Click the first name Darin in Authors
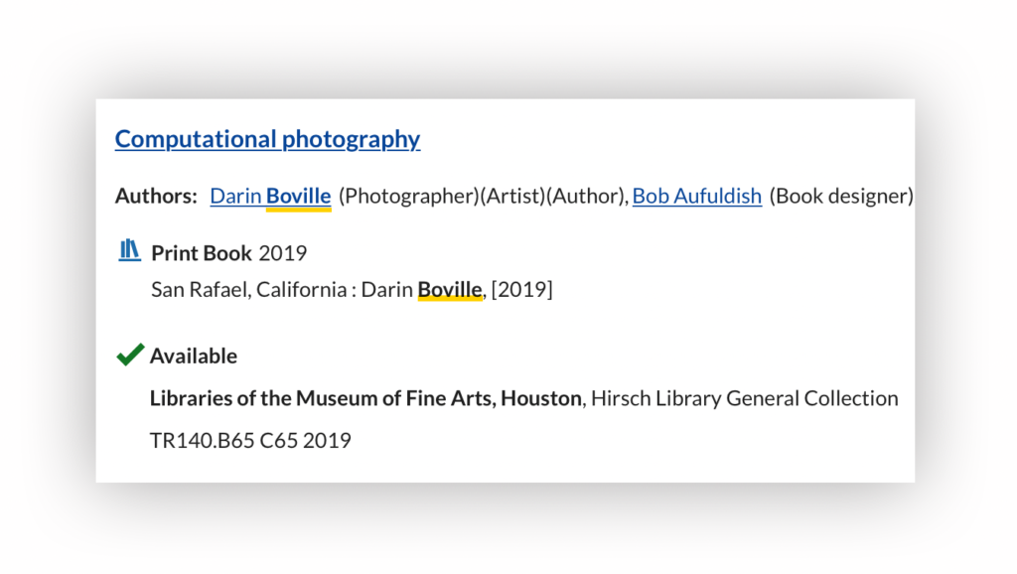The image size is (1017, 574). click(x=235, y=196)
